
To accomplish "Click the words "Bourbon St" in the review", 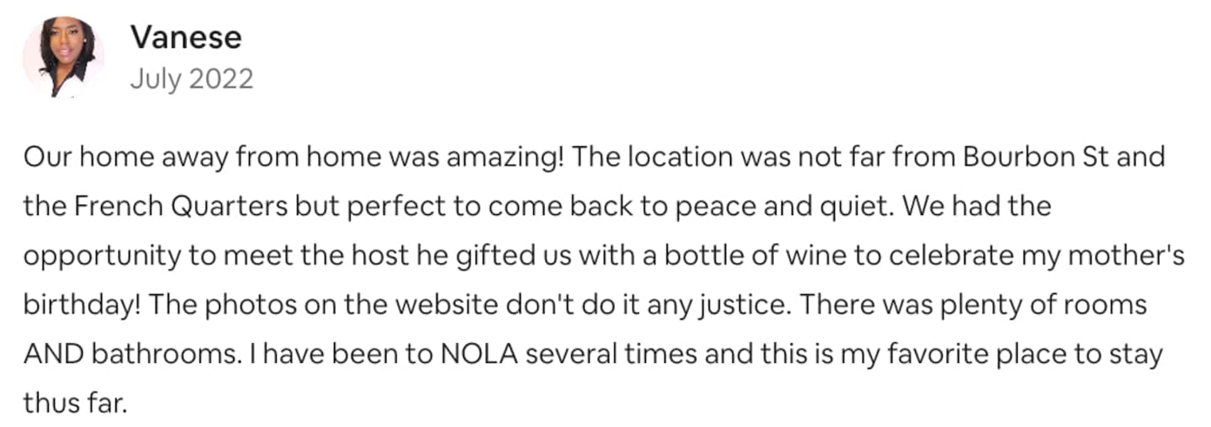I will (1035, 157).
